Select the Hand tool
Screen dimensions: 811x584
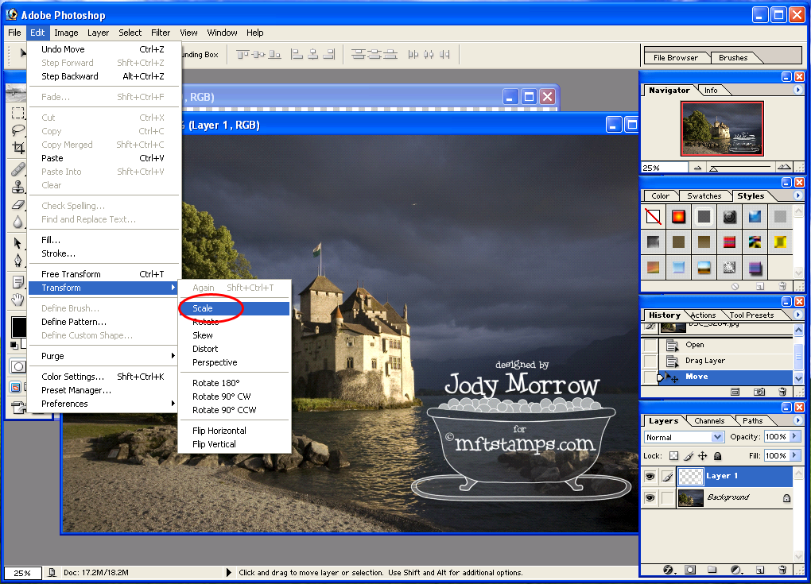click(x=17, y=300)
